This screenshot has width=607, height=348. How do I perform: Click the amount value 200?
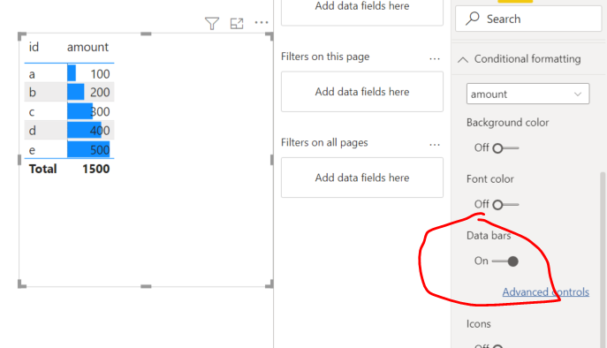[x=100, y=92]
